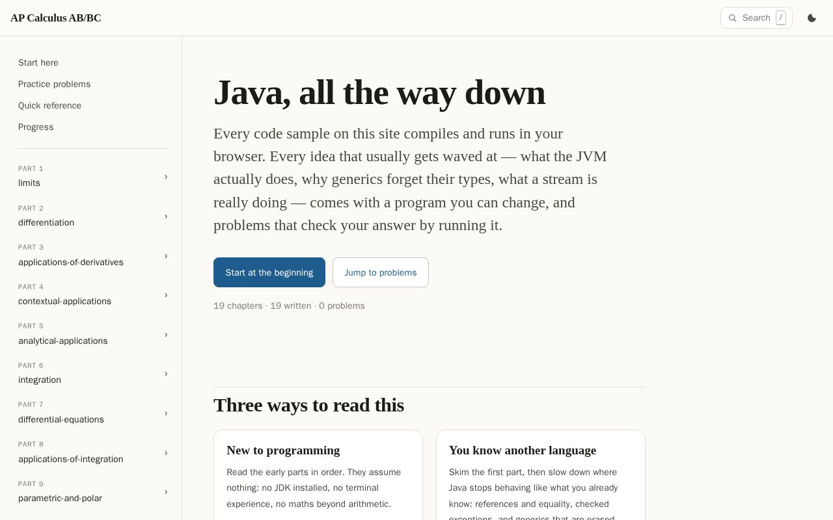
Task: Click the Jump to problems button
Action: pyautogui.click(x=381, y=272)
